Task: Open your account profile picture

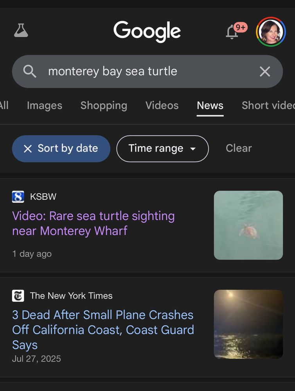Action: point(270,31)
